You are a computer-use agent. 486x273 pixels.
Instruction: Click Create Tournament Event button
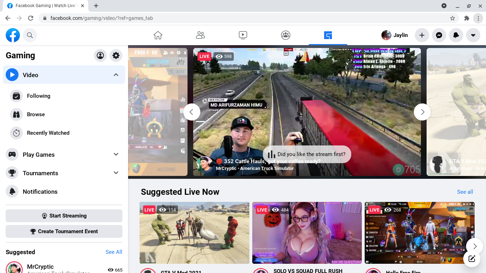[64, 231]
